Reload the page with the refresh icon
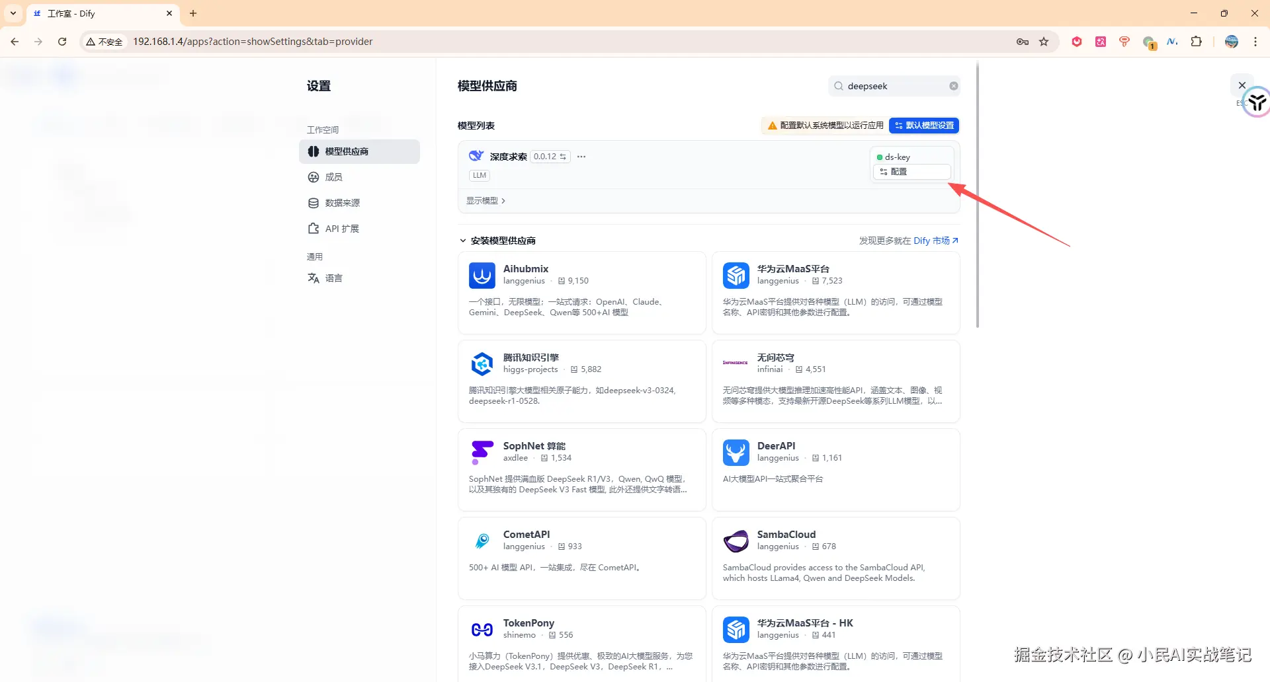This screenshot has height=682, width=1270. tap(62, 42)
